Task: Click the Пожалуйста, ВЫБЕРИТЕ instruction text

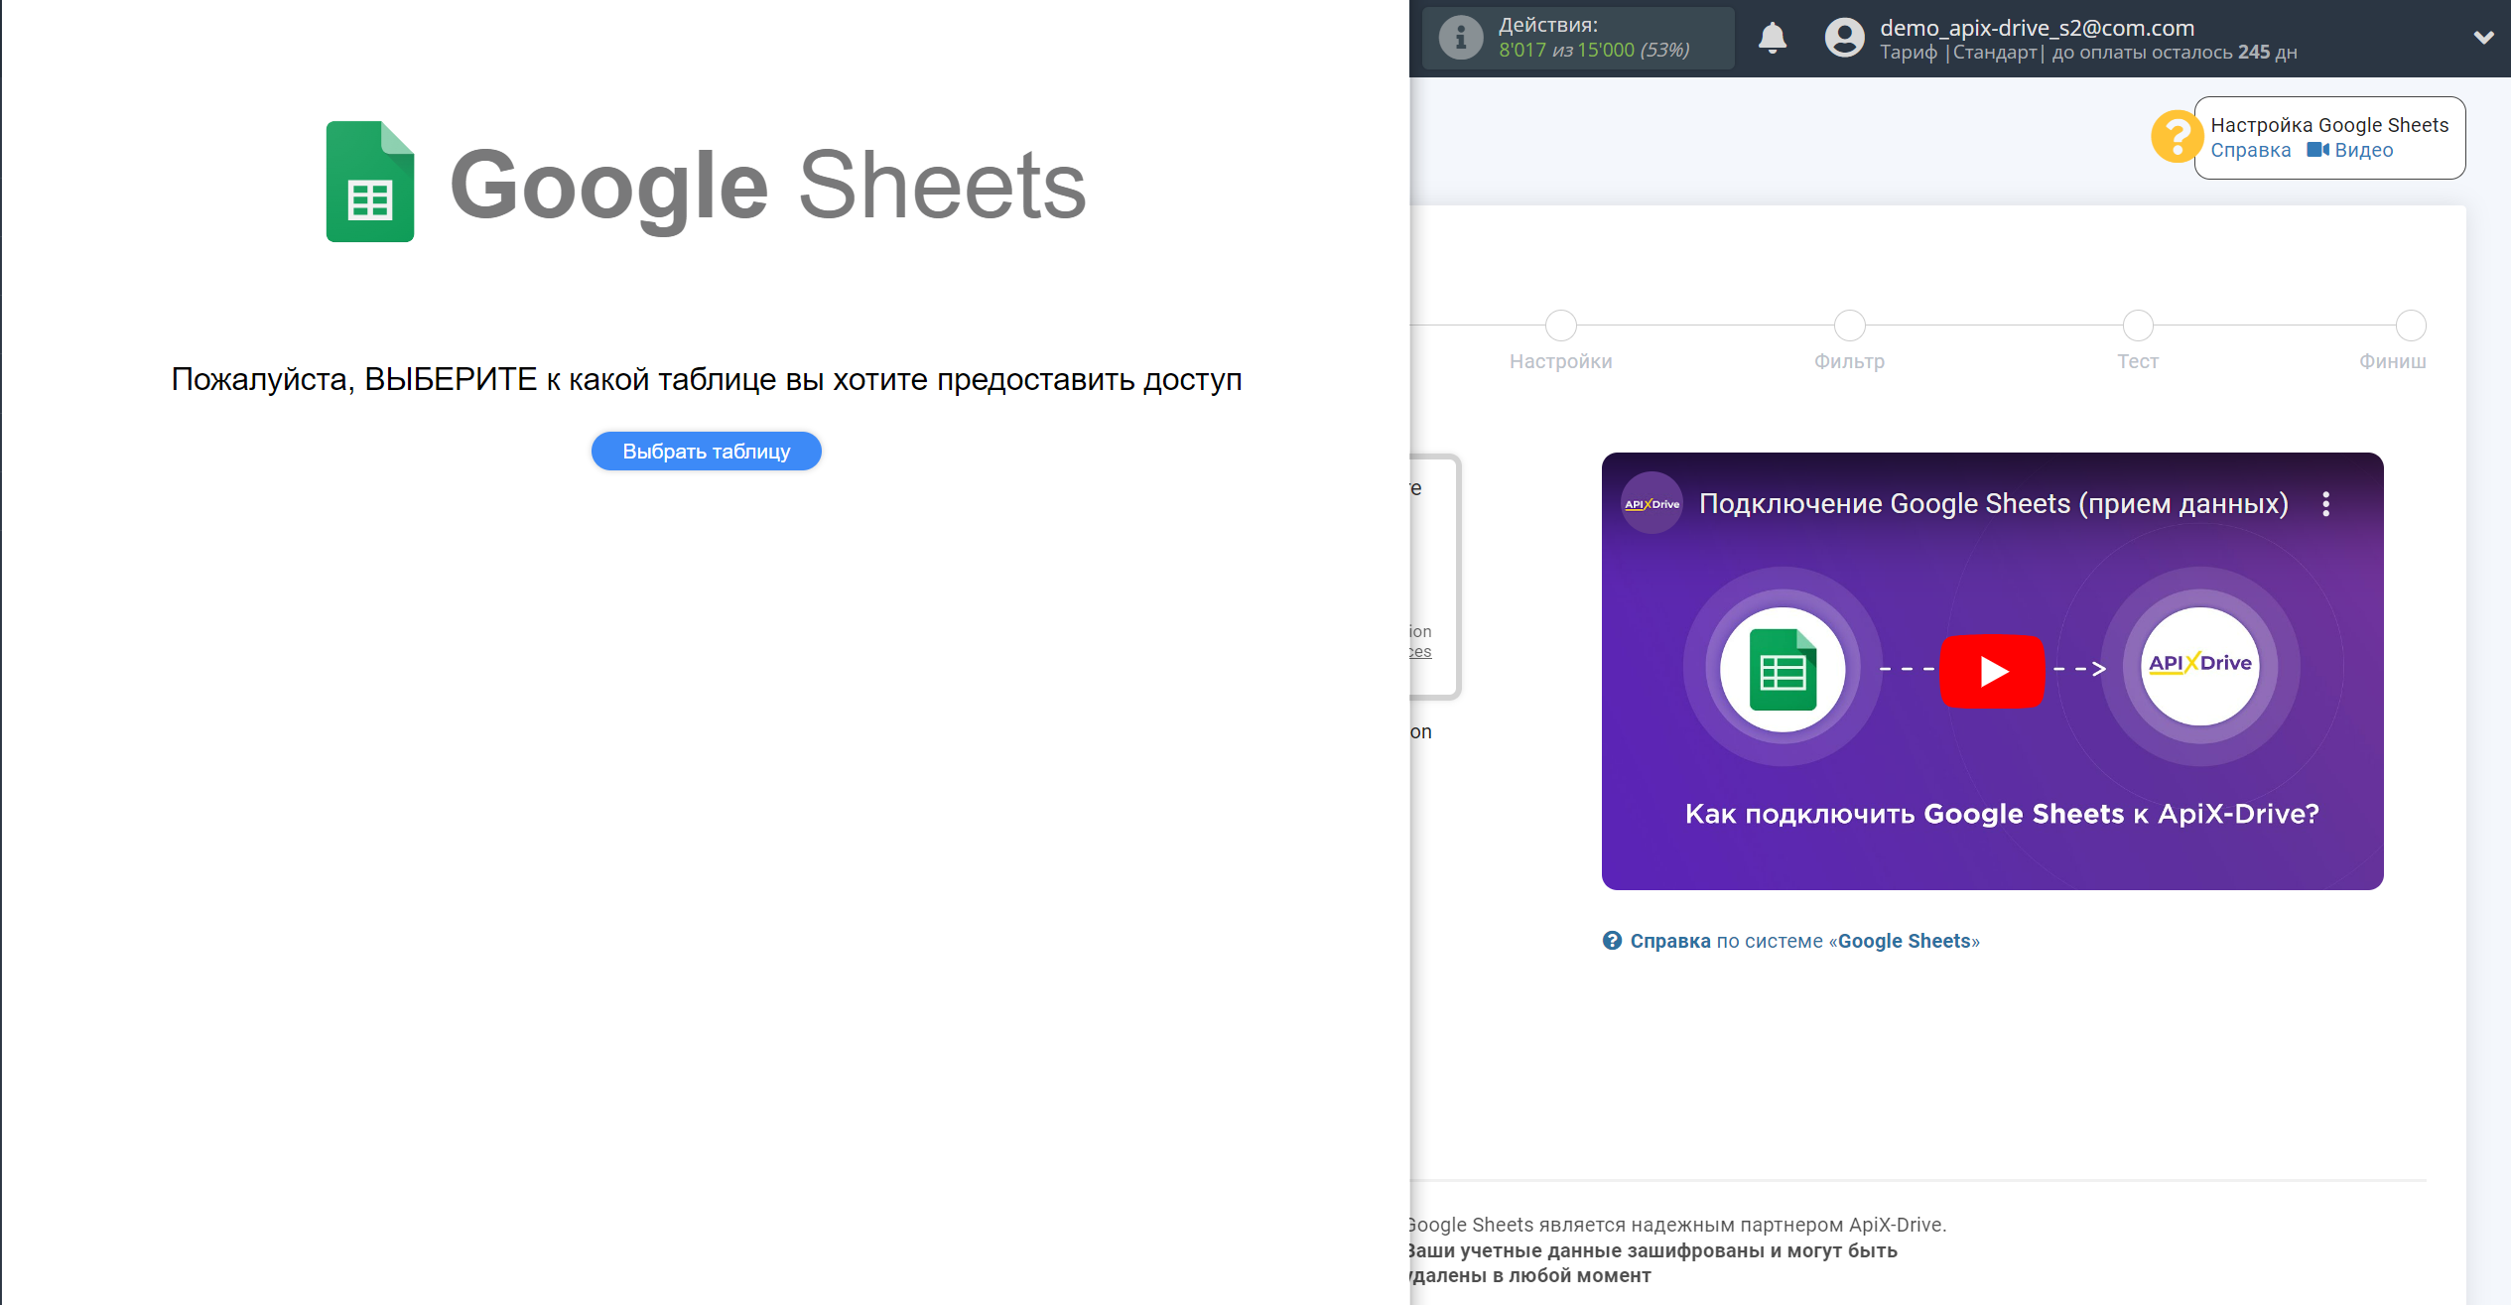Action: coord(706,380)
